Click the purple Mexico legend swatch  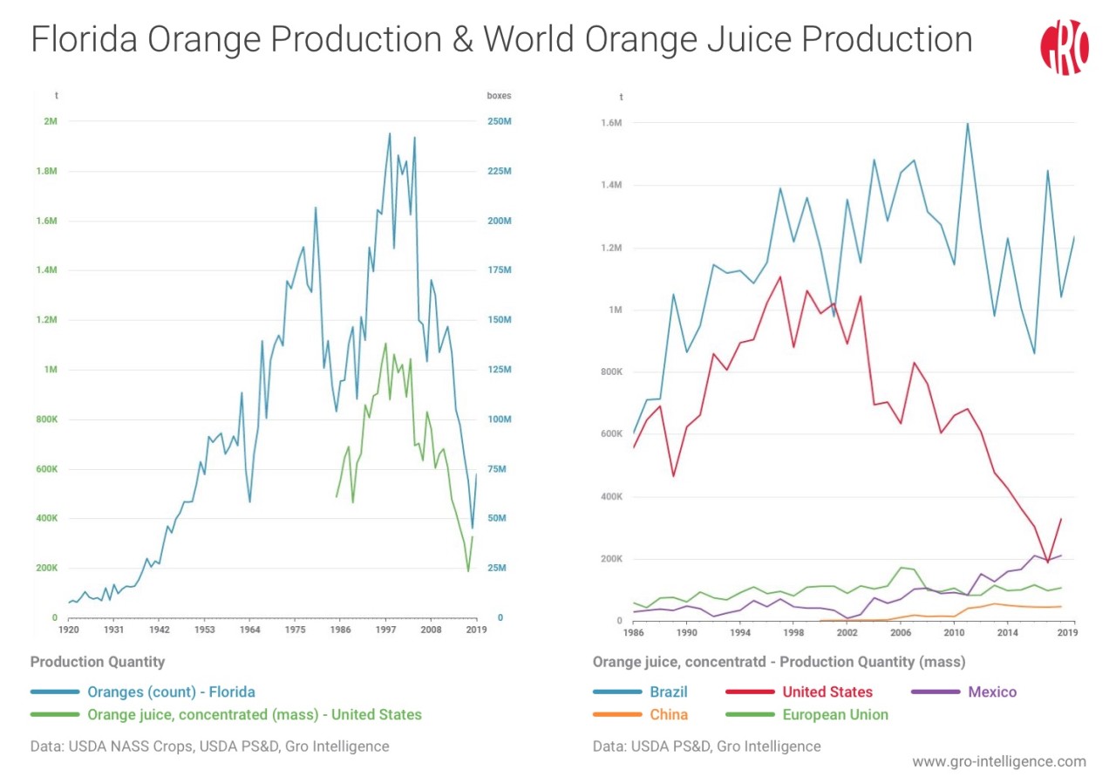(x=936, y=692)
